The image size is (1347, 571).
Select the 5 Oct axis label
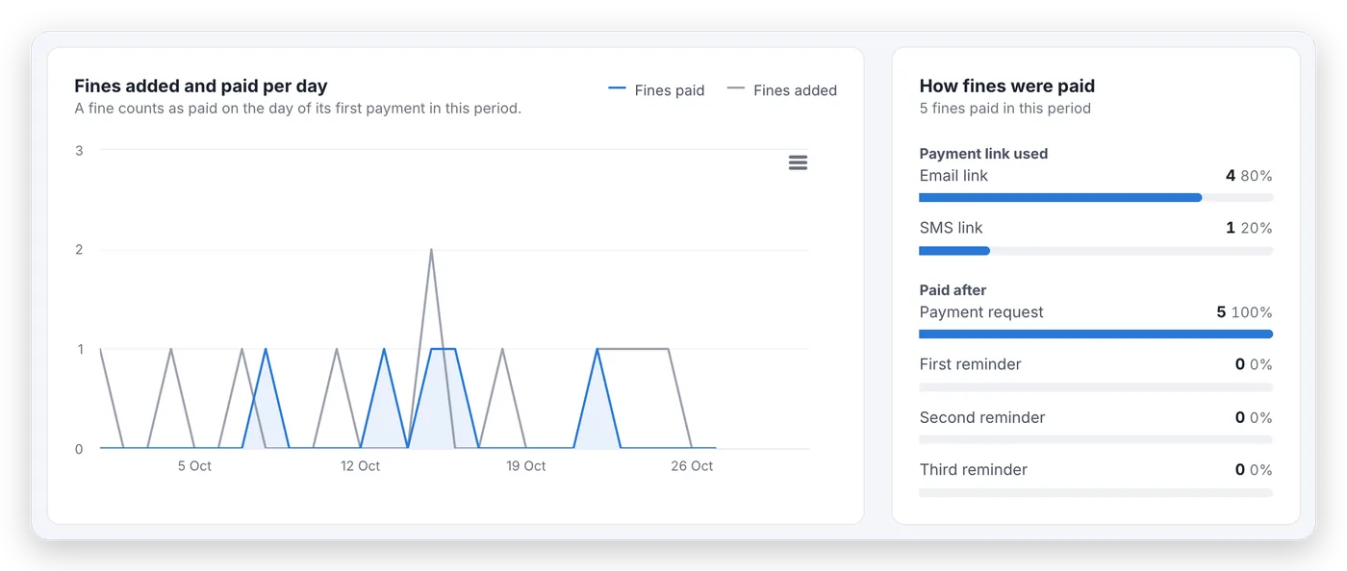click(x=194, y=466)
